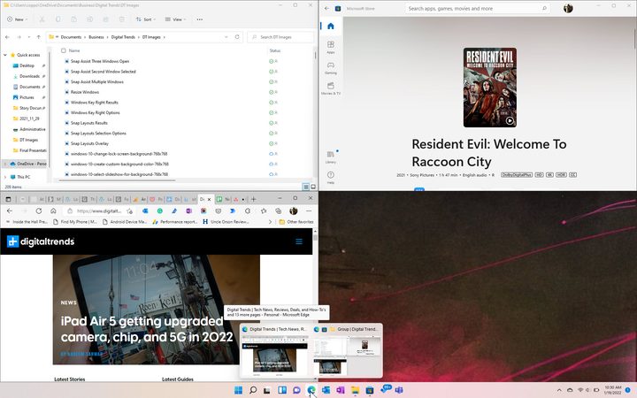Open the View dropdown in File Explorer
The image size is (637, 398).
click(x=175, y=19)
